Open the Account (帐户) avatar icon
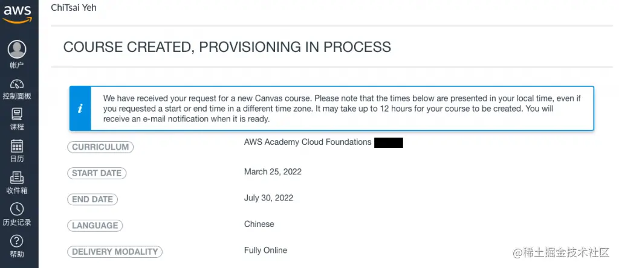The height and width of the screenshot is (268, 619). tap(17, 49)
